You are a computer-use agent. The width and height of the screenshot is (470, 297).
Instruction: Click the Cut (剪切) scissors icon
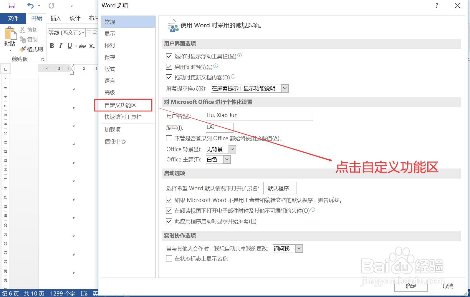click(x=22, y=30)
